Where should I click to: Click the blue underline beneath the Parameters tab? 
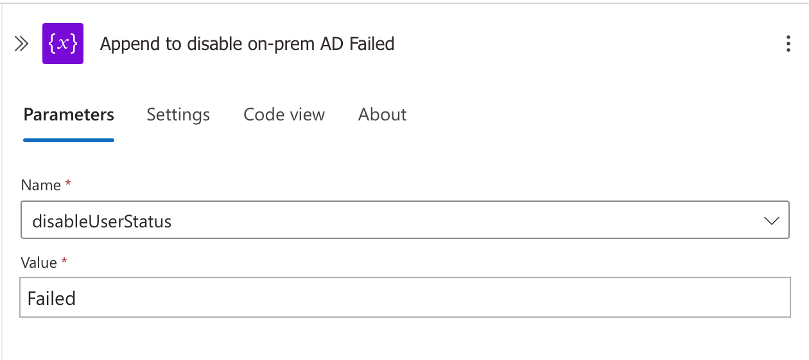pos(69,140)
